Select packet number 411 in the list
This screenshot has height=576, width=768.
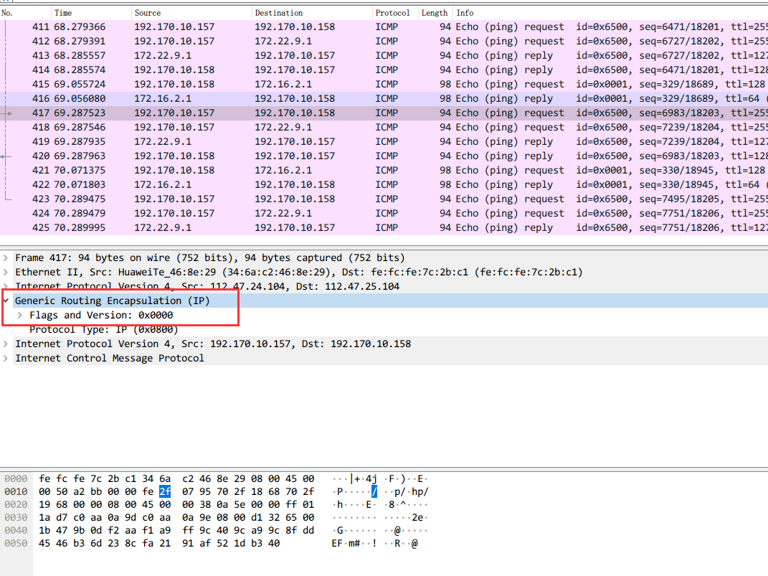point(384,27)
